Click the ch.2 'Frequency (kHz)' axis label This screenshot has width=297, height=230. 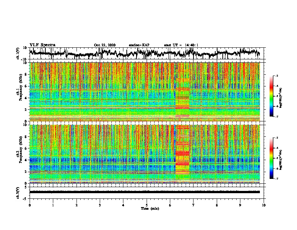[x=21, y=150]
